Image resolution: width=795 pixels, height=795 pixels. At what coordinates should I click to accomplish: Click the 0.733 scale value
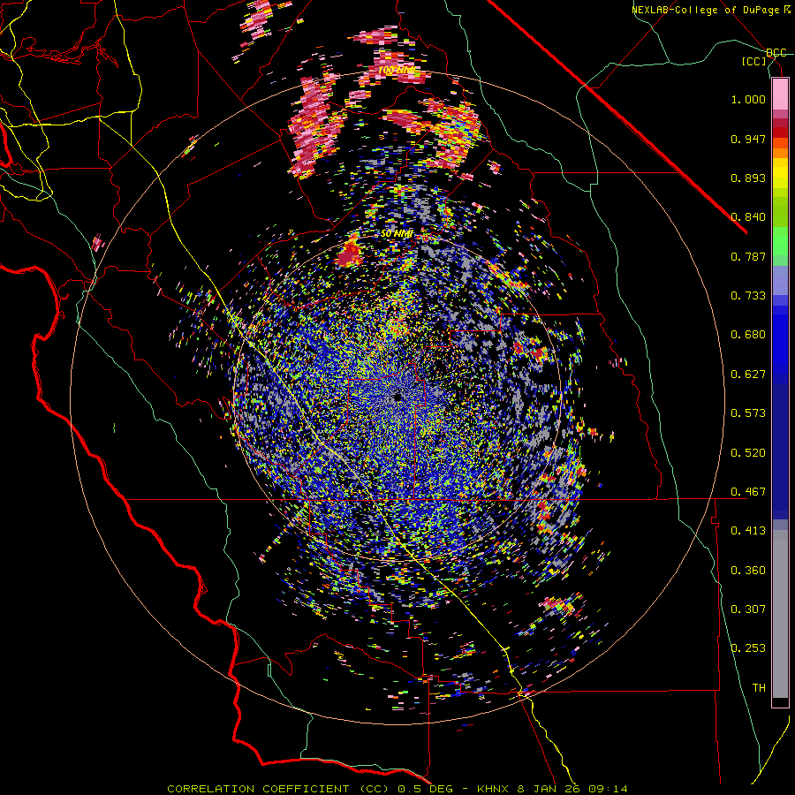(x=748, y=296)
